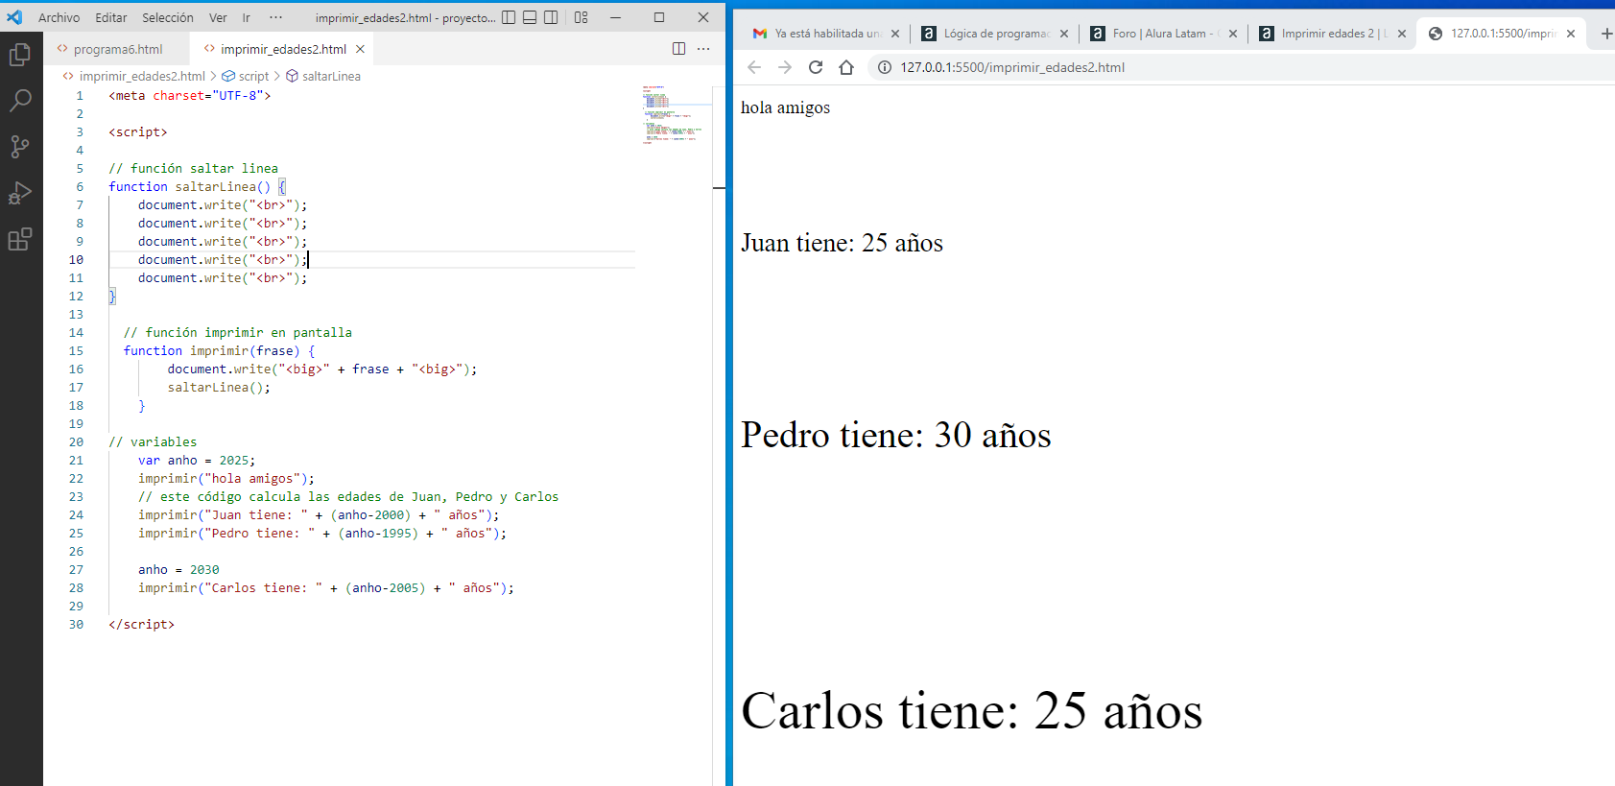The height and width of the screenshot is (786, 1615).
Task: Click the '// variables' comment line
Action: [153, 441]
